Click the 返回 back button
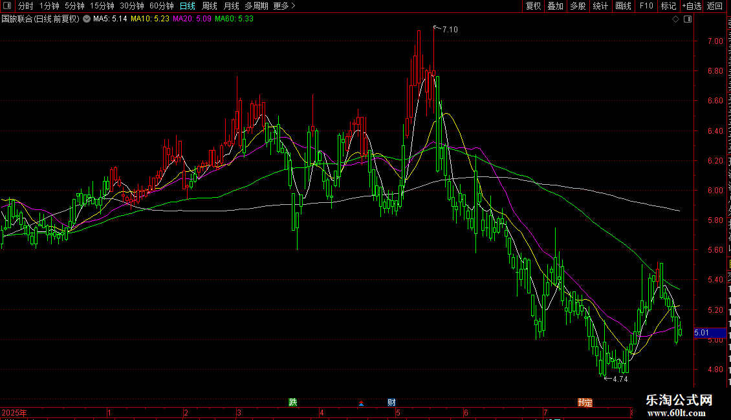This screenshot has height=420, width=731. [715, 6]
